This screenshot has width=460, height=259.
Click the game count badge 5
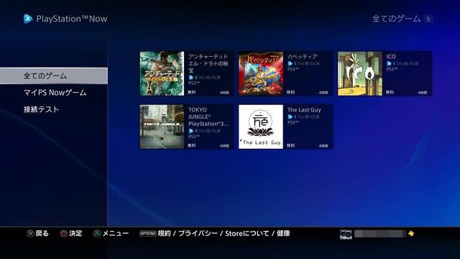coord(428,19)
